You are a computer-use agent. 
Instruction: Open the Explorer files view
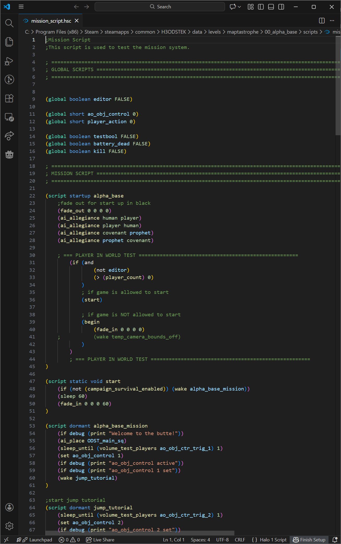(x=9, y=42)
